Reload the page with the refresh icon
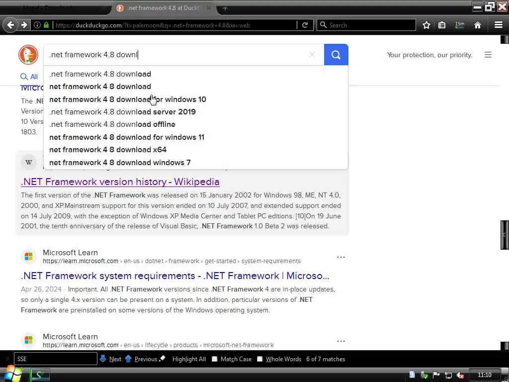Screen dimensions: 509x382 [305, 25]
